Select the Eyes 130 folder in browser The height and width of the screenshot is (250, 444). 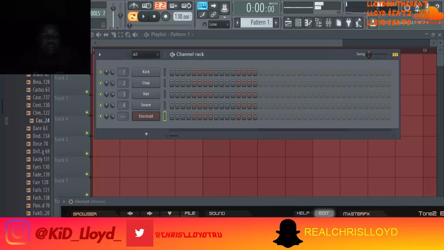point(38,167)
